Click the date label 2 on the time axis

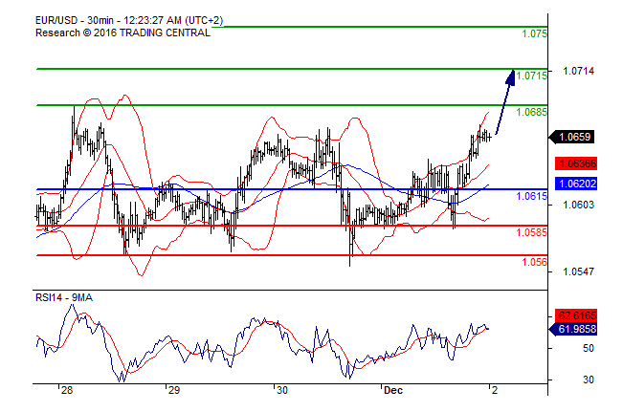coord(494,391)
